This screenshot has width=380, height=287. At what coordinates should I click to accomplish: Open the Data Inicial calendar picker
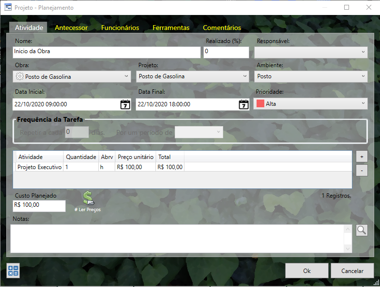pyautogui.click(x=125, y=104)
